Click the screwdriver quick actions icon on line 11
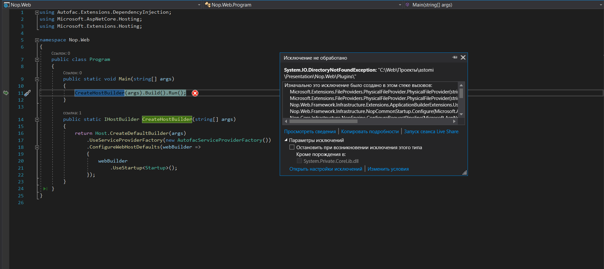Image resolution: width=604 pixels, height=269 pixels. click(28, 93)
